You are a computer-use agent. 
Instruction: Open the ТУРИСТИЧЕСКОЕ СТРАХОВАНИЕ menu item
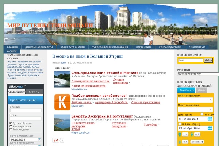coord(110,47)
